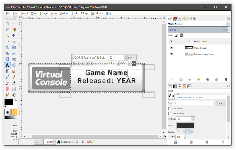Select the Rotate tool in toolbox

pos(7,48)
